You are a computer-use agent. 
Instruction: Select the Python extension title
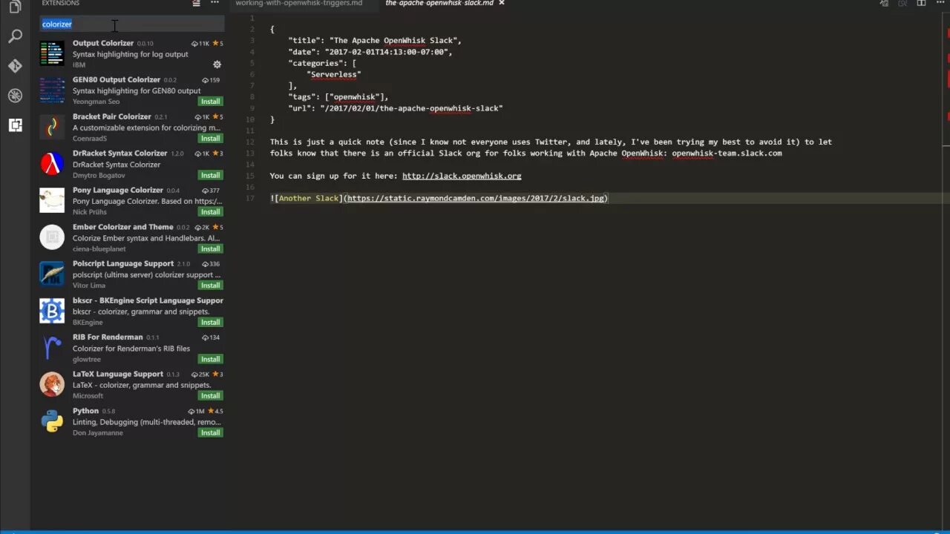[85, 411]
